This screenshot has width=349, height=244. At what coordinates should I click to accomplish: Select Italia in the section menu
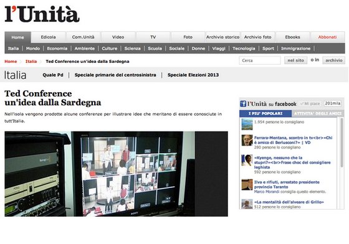tap(13, 49)
